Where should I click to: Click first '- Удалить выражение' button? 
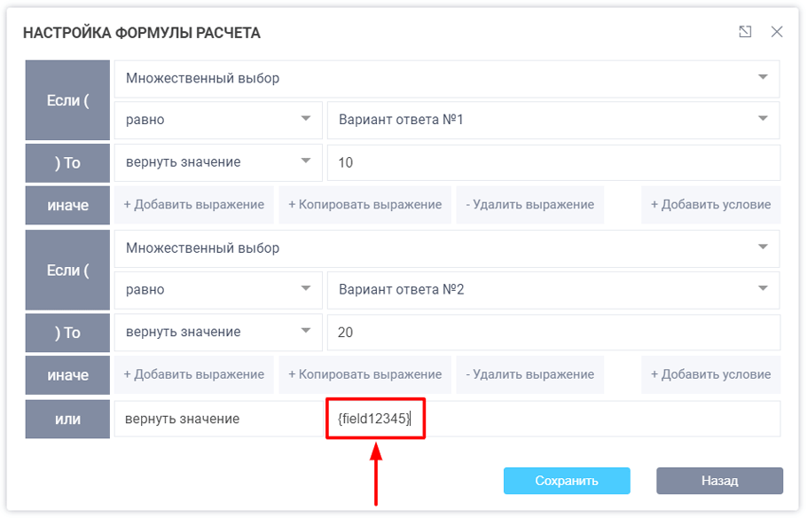(x=529, y=205)
